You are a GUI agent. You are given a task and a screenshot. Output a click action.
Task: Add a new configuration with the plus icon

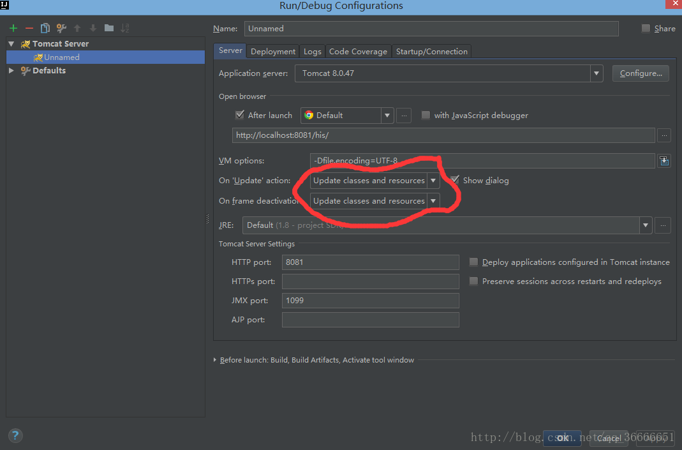coord(13,28)
